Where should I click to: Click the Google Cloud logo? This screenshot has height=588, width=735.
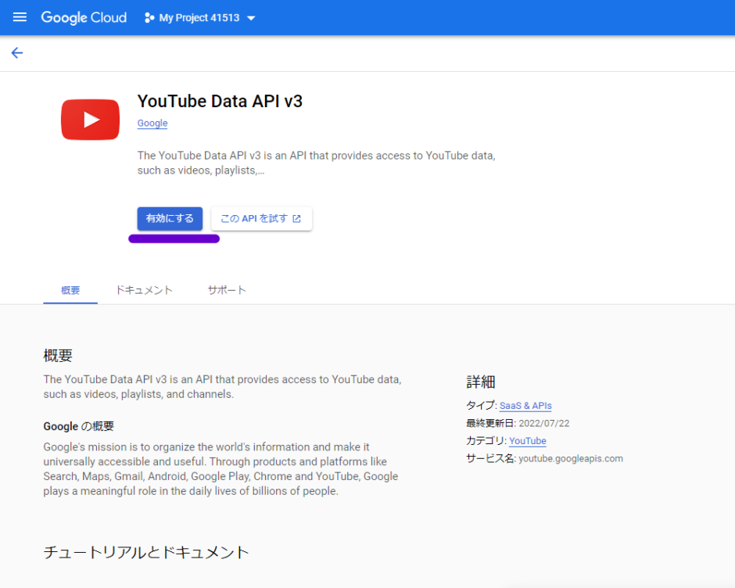point(84,17)
